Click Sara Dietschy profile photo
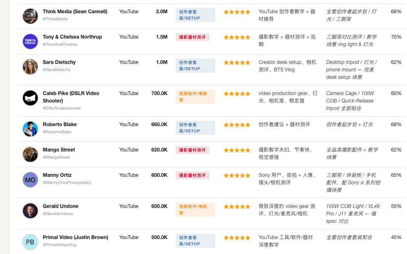 tap(30, 67)
